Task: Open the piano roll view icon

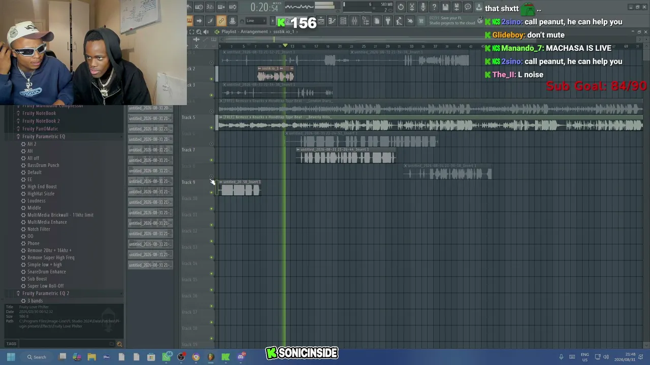Action: [332, 21]
